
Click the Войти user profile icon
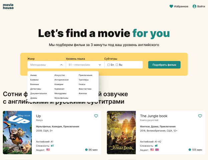pyautogui.click(x=194, y=6)
